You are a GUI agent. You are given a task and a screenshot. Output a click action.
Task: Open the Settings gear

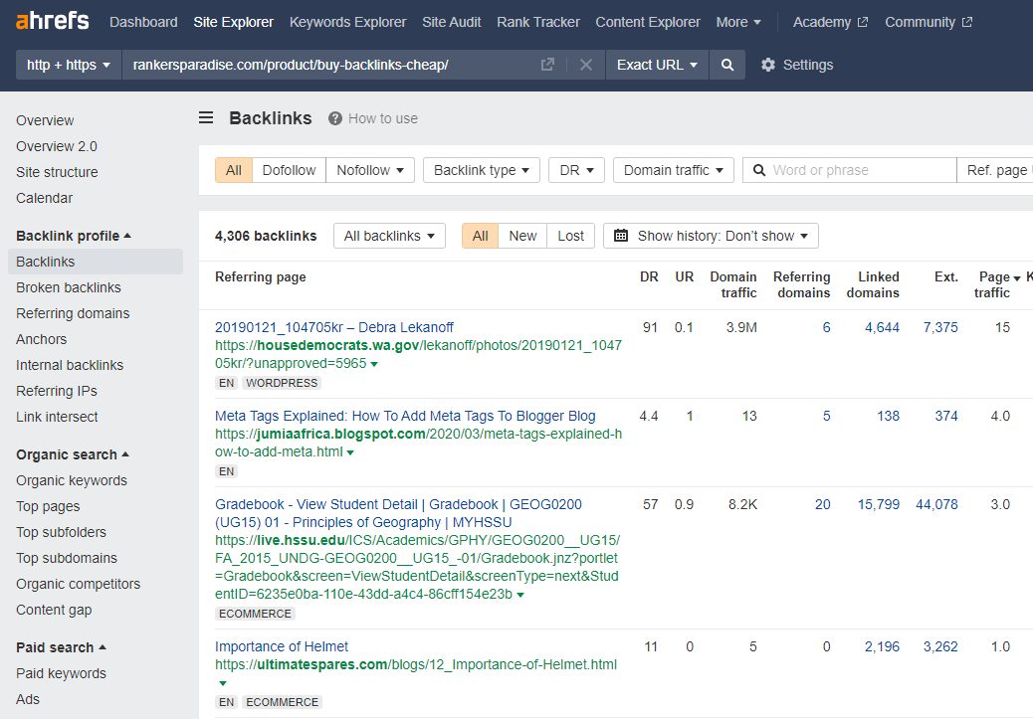pos(768,65)
